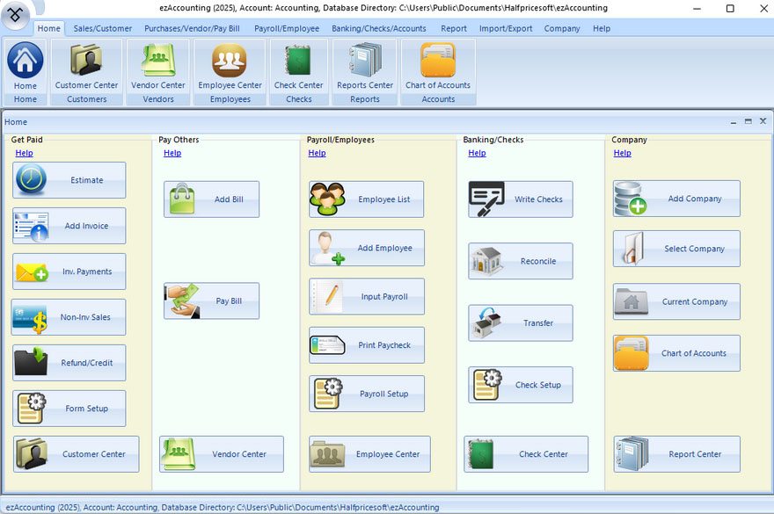Image resolution: width=774 pixels, height=514 pixels.
Task: Open Chart of Accounts in the Company column
Action: pos(676,353)
